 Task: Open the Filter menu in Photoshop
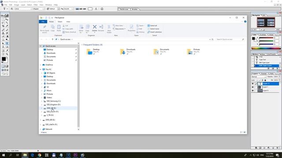pos(36,5)
